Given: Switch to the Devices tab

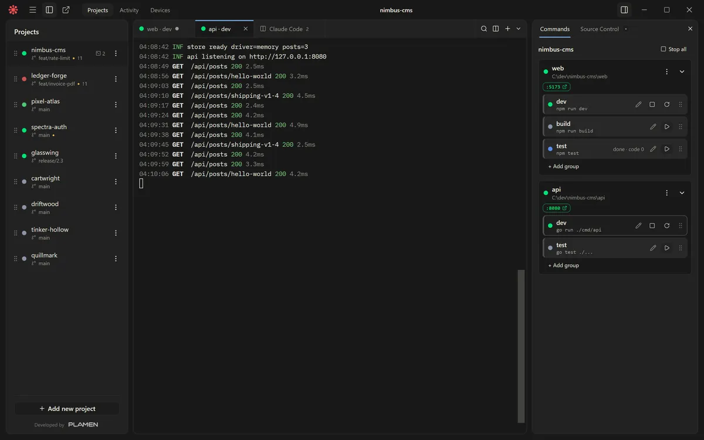Looking at the screenshot, I should pyautogui.click(x=160, y=10).
